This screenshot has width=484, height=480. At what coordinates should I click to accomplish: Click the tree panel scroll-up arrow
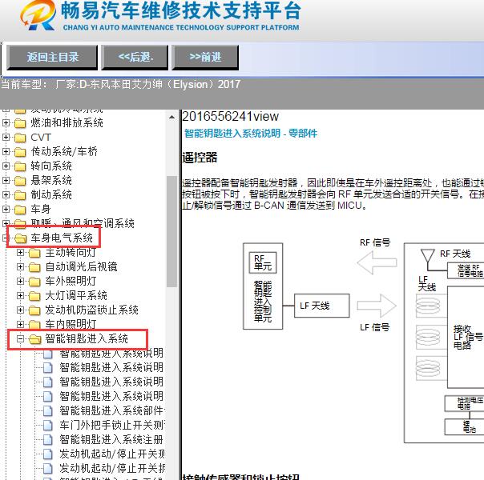click(x=172, y=118)
